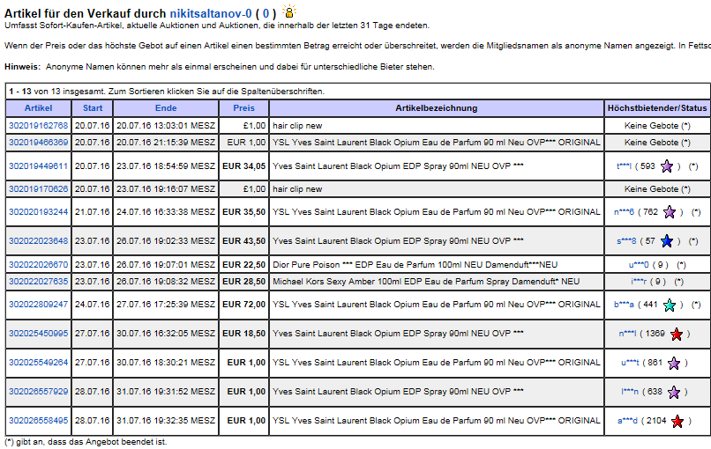Open the seller feedback score (0) link
The width and height of the screenshot is (711, 449).
[266, 13]
